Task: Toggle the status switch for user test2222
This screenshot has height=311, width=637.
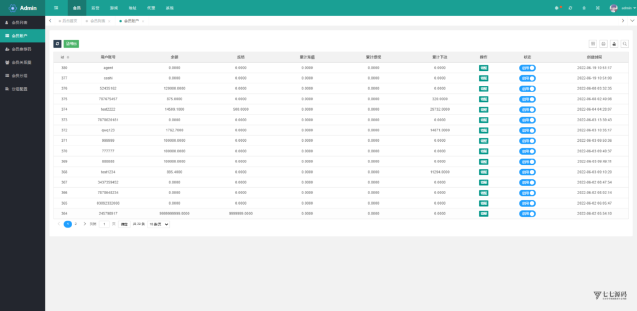Action: [x=528, y=109]
